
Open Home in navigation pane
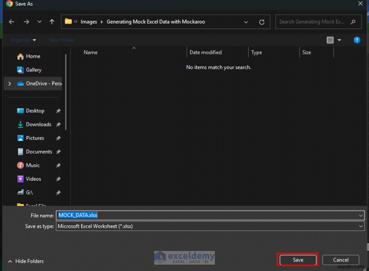[33, 56]
